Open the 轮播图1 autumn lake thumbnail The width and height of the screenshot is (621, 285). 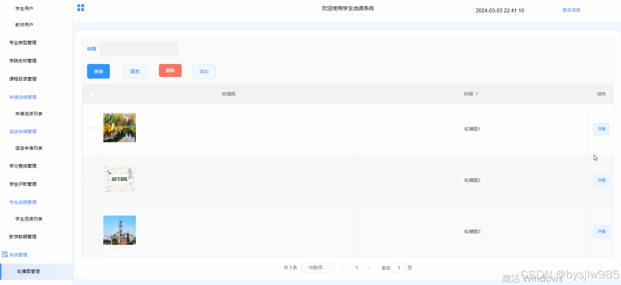tap(120, 128)
